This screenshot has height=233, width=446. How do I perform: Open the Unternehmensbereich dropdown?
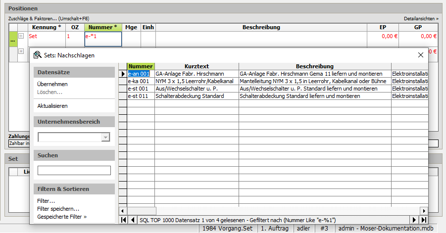[x=105, y=138]
